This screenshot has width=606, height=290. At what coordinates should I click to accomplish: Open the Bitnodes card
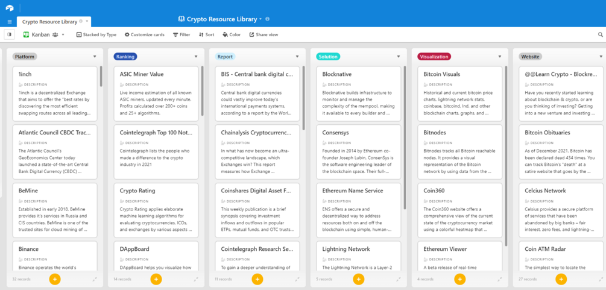click(459, 152)
